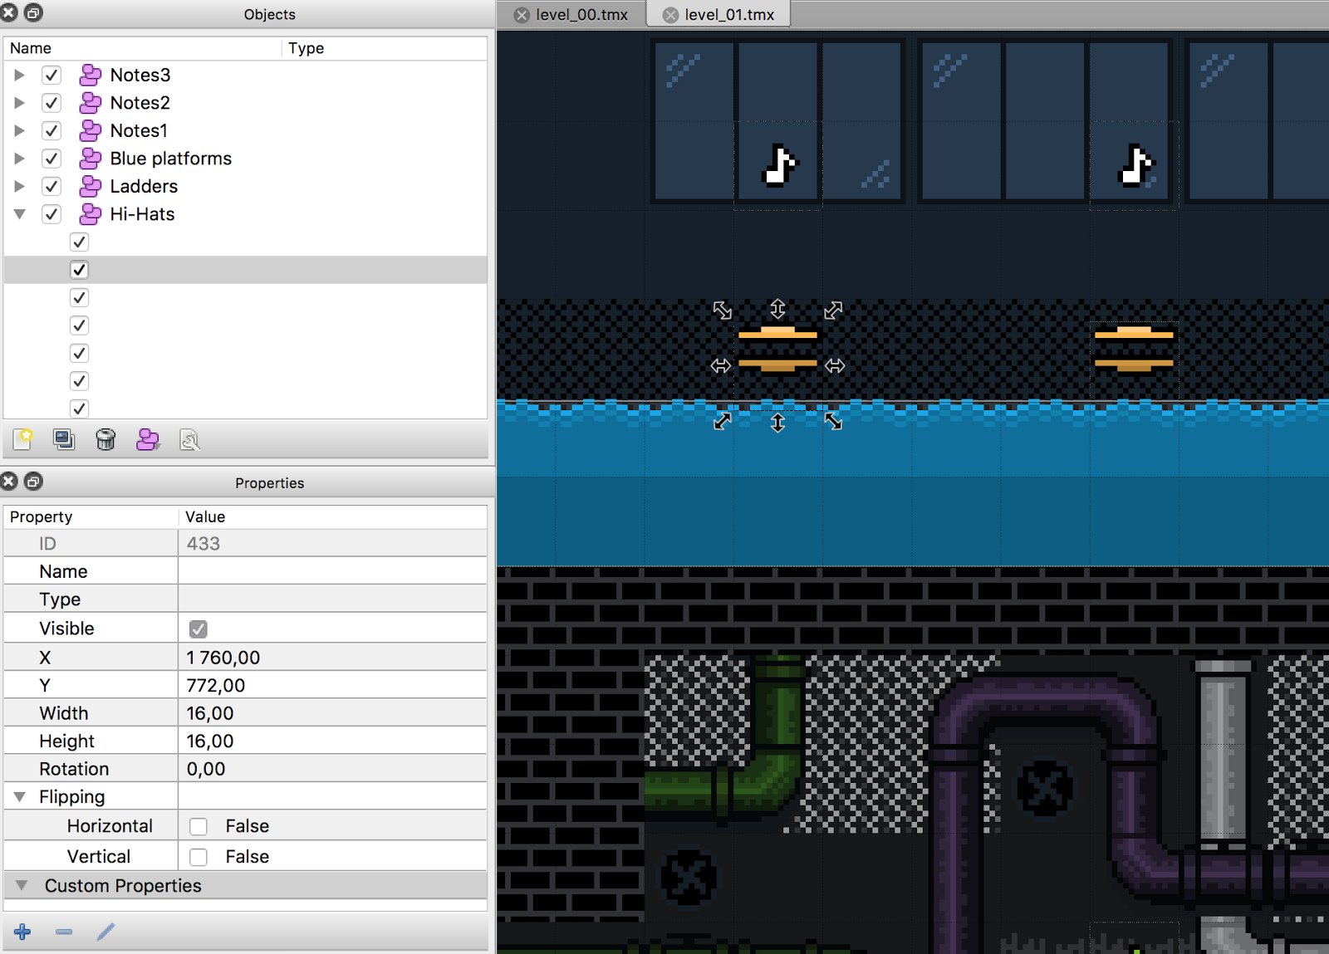Float the Objects panel
The image size is (1329, 954).
(33, 12)
